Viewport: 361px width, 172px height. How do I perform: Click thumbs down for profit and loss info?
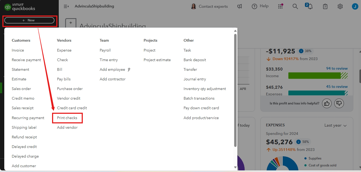coord(339,103)
